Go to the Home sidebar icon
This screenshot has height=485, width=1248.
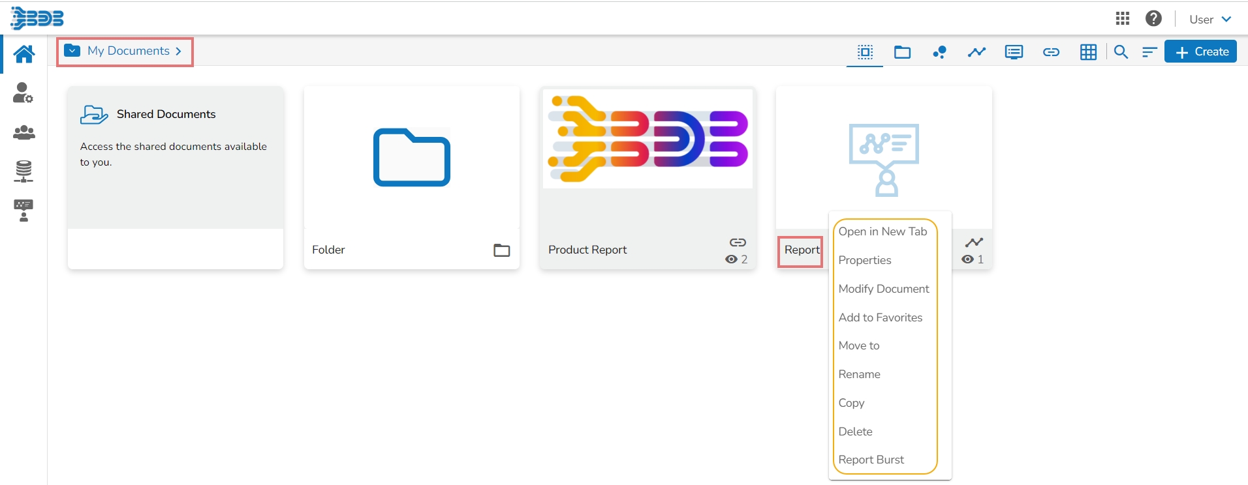24,53
